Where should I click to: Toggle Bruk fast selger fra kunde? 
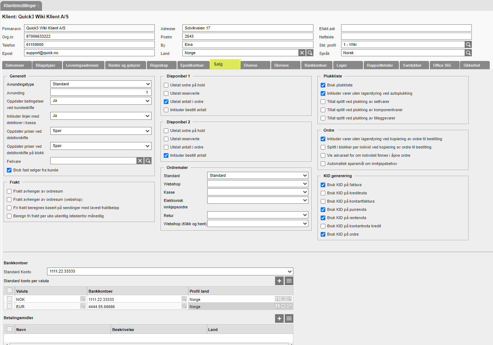pyautogui.click(x=9, y=170)
